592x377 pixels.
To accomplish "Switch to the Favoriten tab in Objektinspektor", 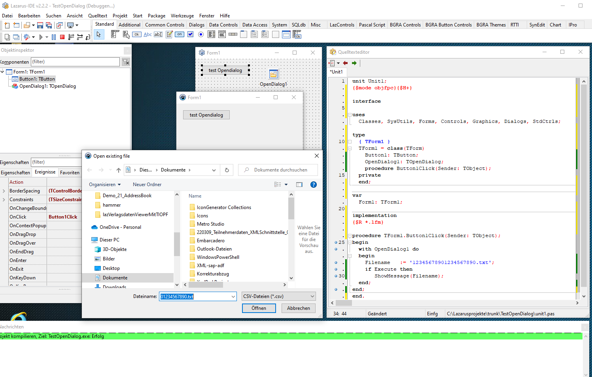I will (70, 173).
